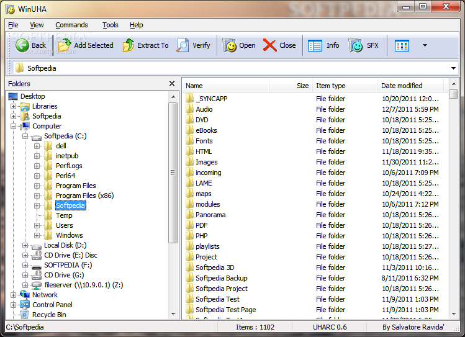The image size is (465, 337).
Task: Open the view mode dropdown arrow
Action: (x=425, y=45)
